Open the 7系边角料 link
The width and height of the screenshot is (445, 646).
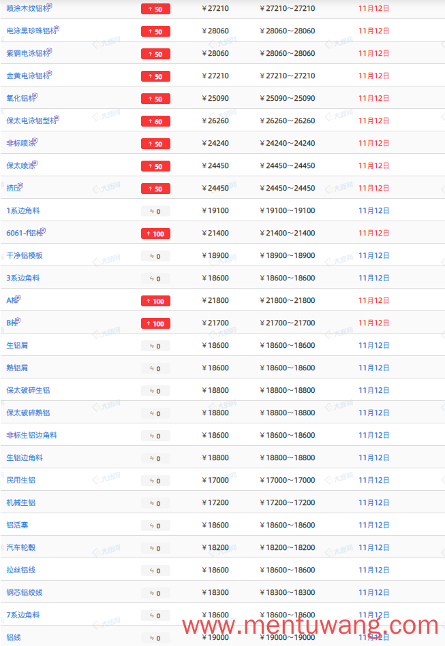click(x=23, y=615)
